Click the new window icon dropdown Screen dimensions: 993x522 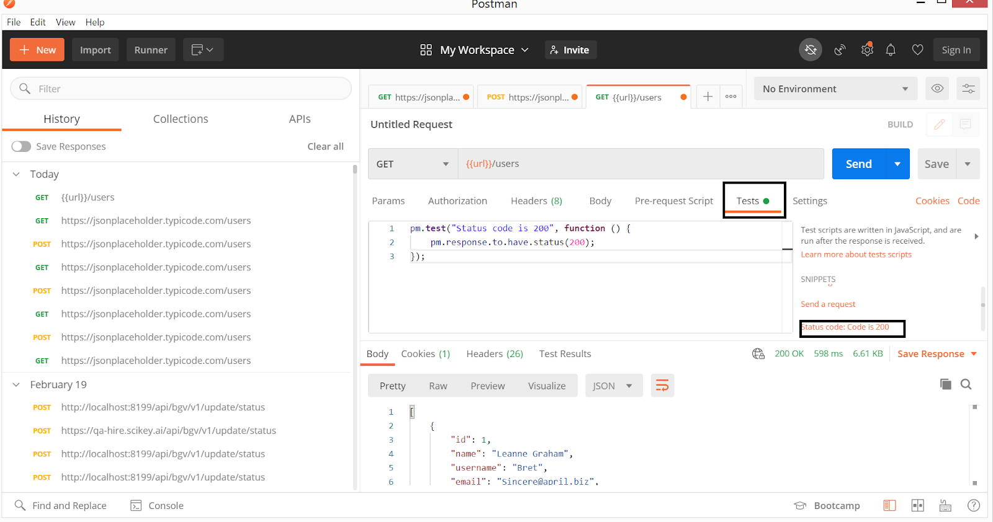coord(203,50)
